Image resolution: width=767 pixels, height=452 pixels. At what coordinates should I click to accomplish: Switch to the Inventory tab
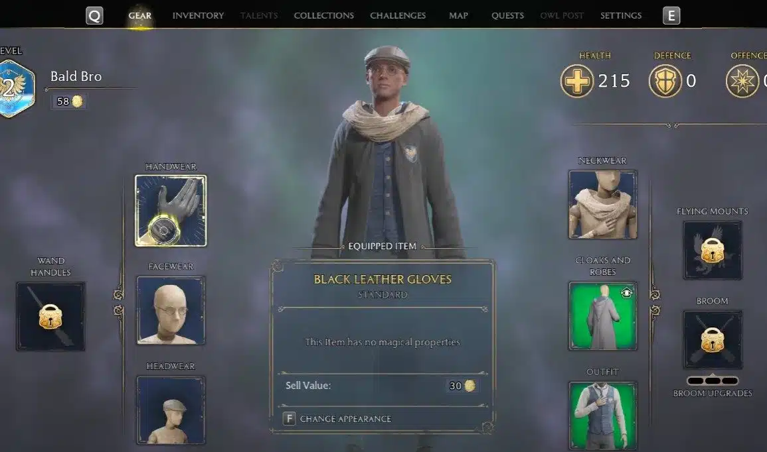tap(198, 16)
